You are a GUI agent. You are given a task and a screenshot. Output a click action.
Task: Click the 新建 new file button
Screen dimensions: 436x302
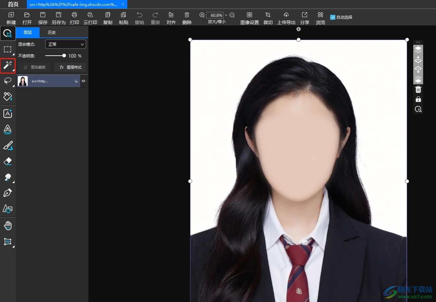point(11,18)
